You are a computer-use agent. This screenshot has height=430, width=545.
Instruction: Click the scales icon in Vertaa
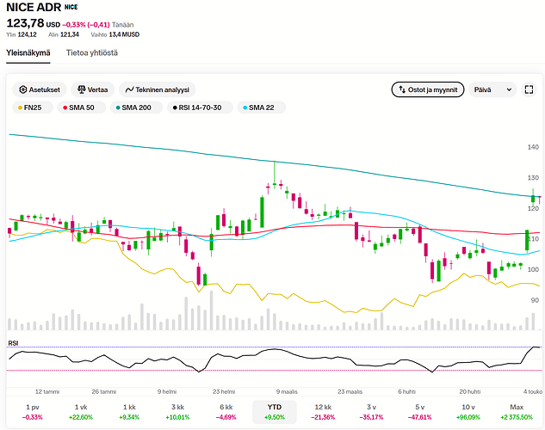coord(82,89)
